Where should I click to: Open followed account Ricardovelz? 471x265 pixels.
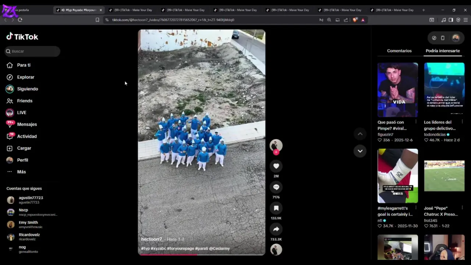(x=24, y=237)
